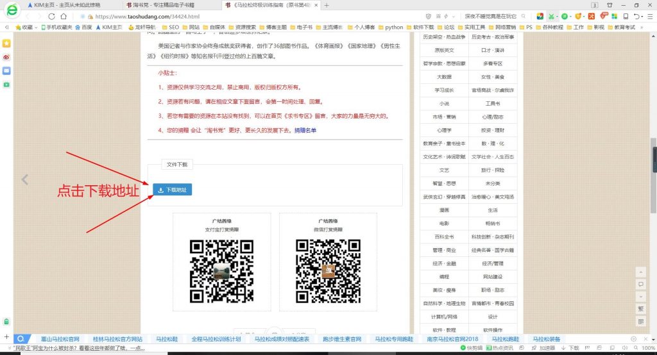Open the 自媒体 bookmark folder
This screenshot has height=355, width=657.
[x=214, y=27]
